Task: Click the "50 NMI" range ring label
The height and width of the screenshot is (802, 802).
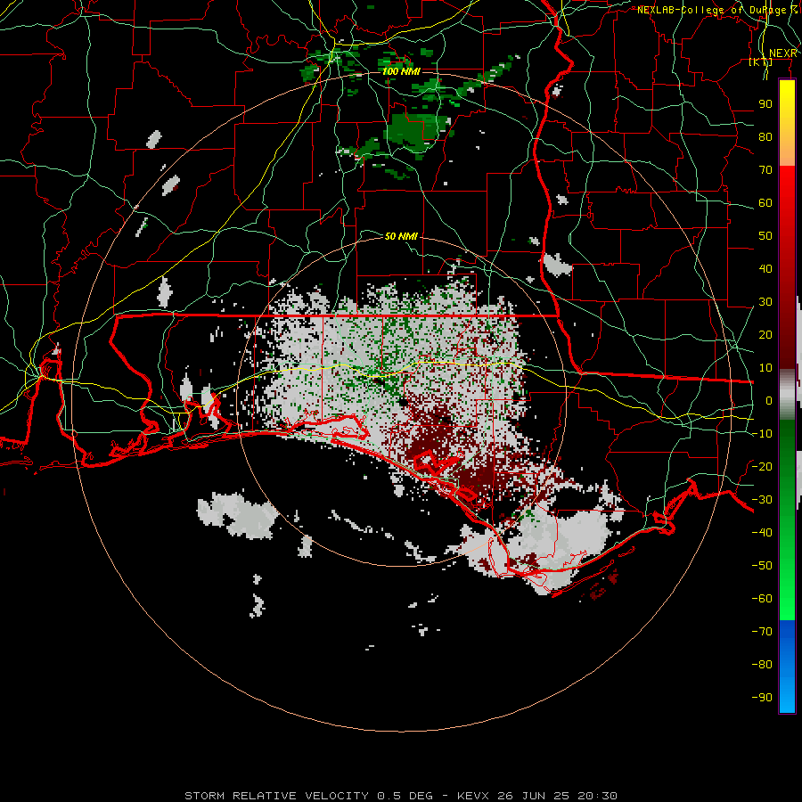Action: (x=401, y=236)
